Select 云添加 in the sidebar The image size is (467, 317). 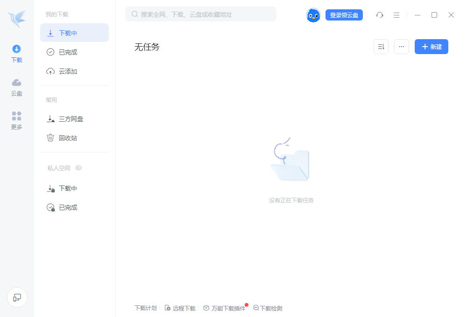coord(68,71)
